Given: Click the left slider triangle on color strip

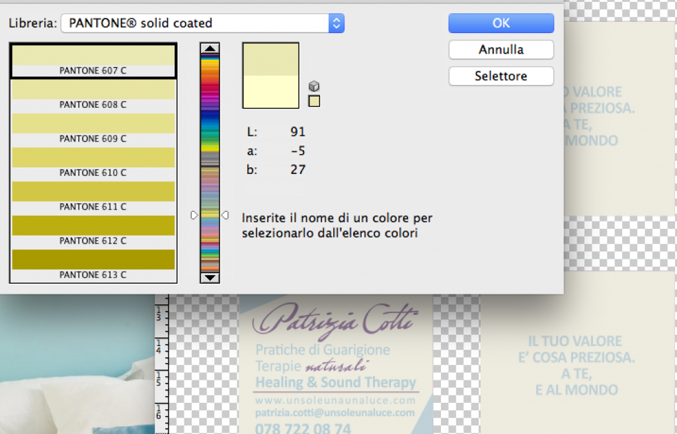Looking at the screenshot, I should (194, 215).
